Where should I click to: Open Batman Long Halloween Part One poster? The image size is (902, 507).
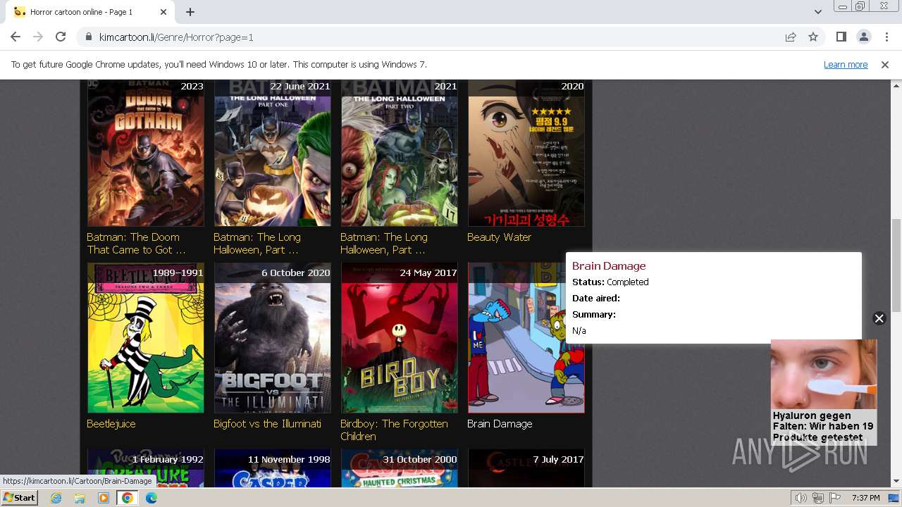coord(273,153)
